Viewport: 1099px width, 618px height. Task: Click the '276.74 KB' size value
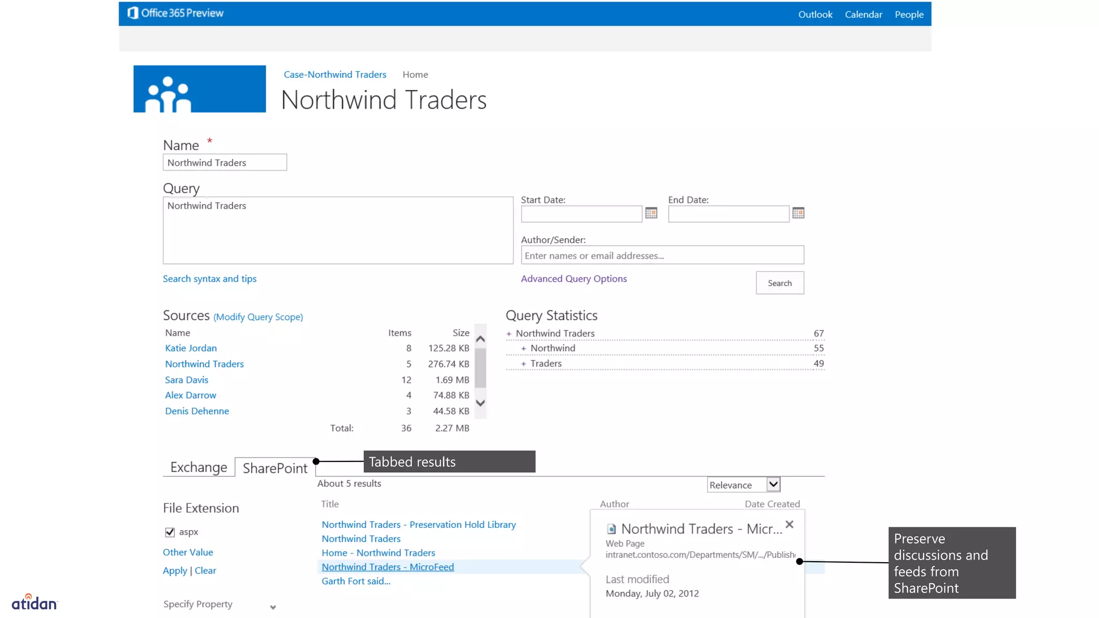449,364
